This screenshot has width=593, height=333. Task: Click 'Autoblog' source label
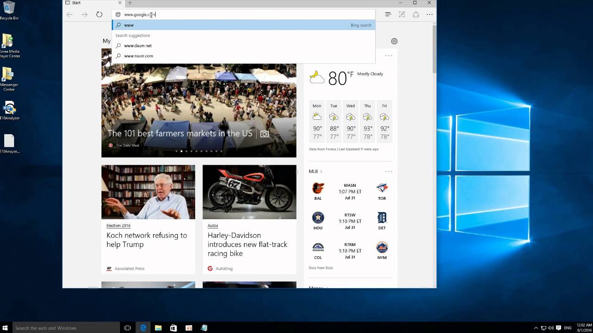pos(224,268)
